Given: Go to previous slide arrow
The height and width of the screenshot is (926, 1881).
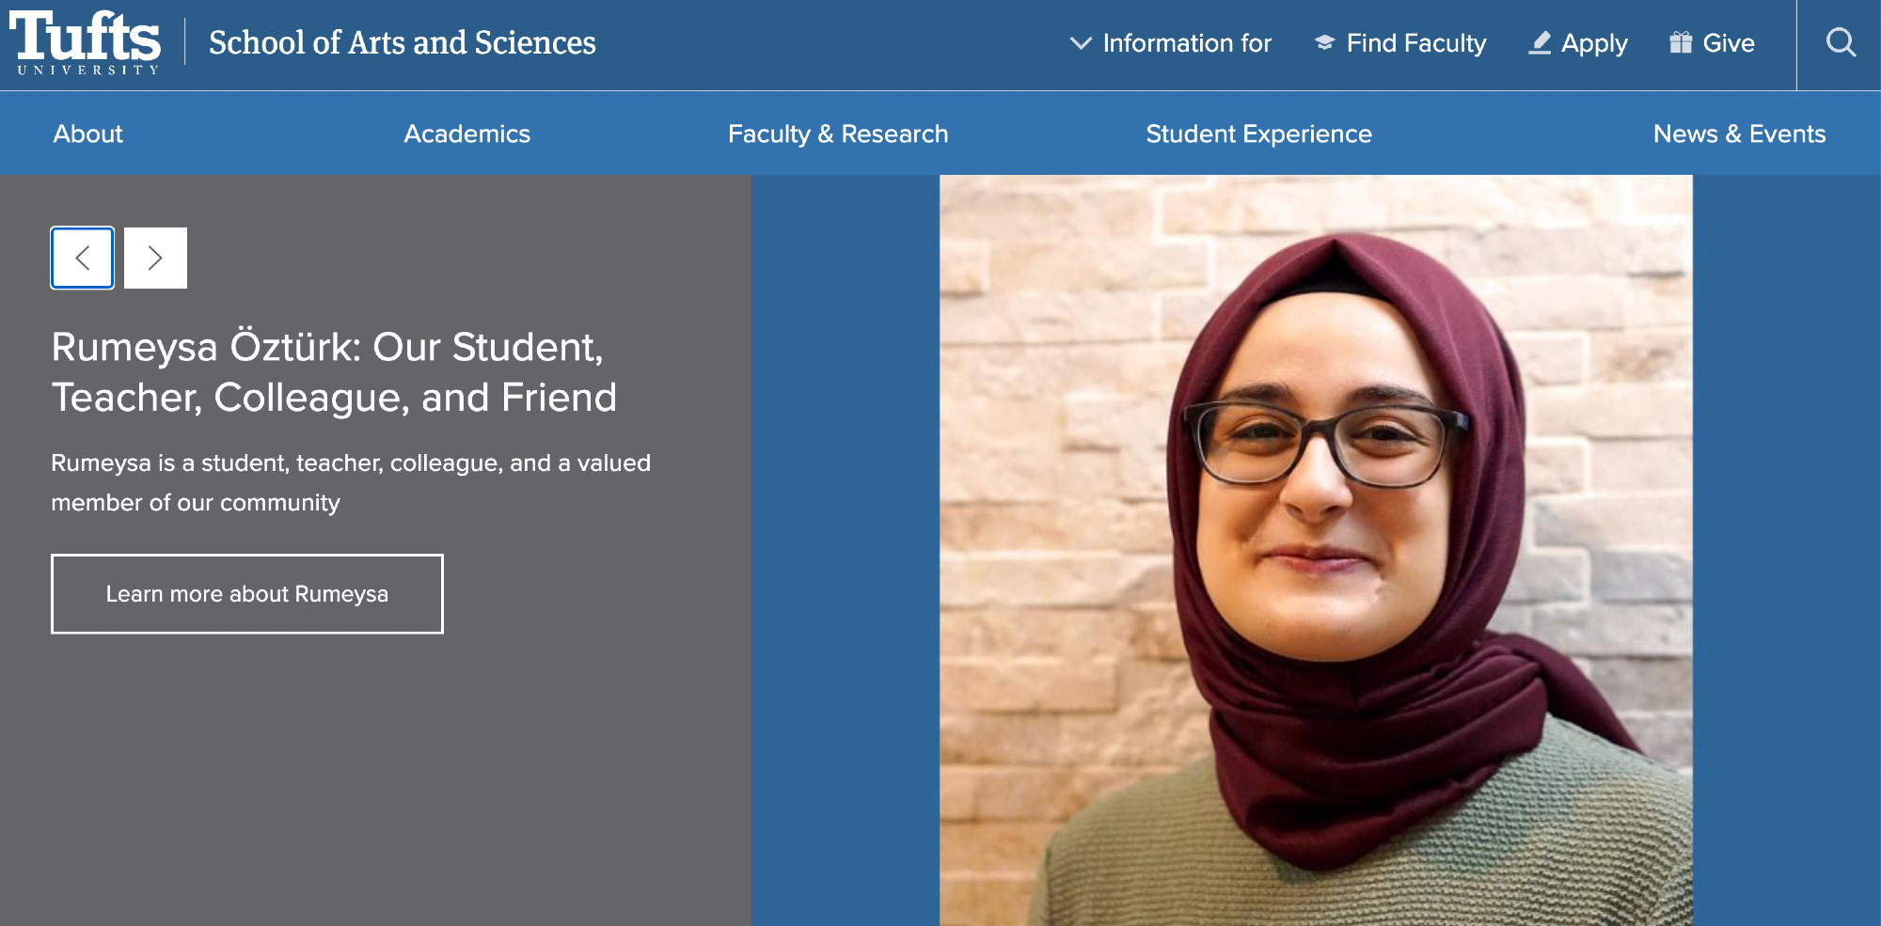Looking at the screenshot, I should [83, 258].
